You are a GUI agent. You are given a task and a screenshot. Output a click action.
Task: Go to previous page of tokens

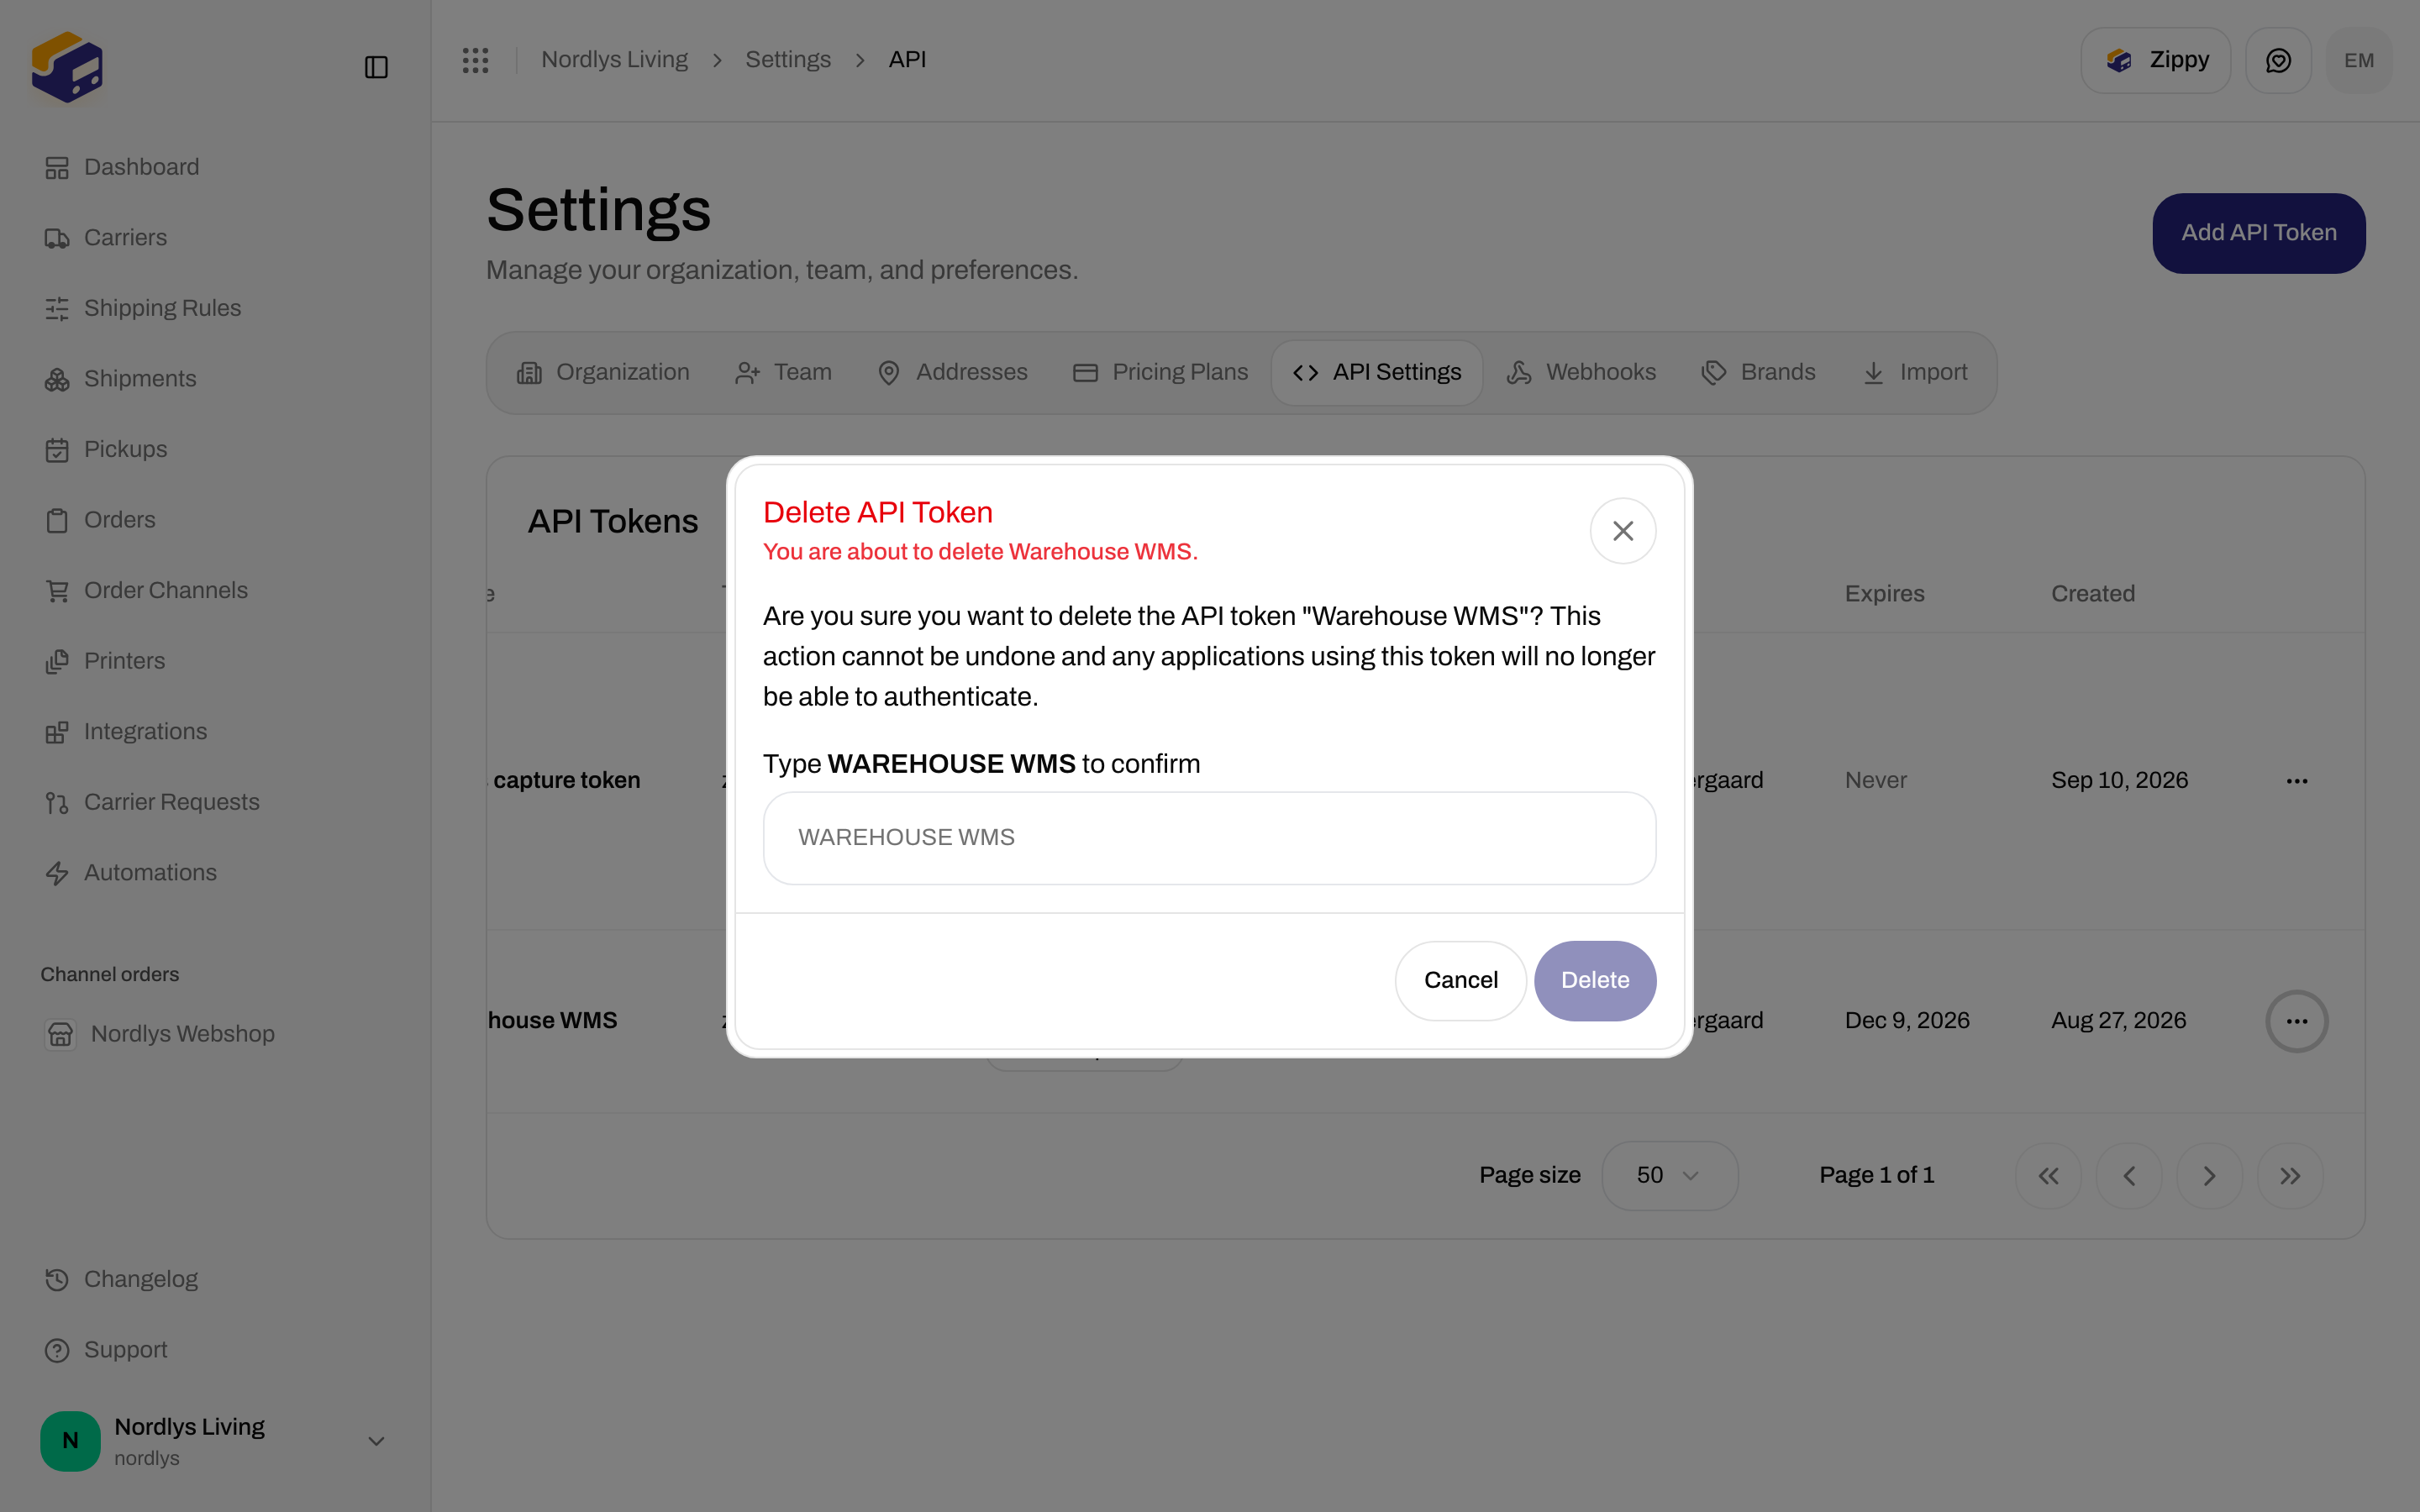point(2128,1176)
